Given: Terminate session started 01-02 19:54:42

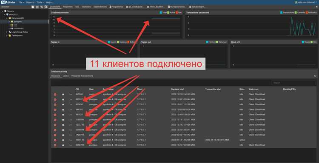Looking at the screenshot, I should [55, 135].
